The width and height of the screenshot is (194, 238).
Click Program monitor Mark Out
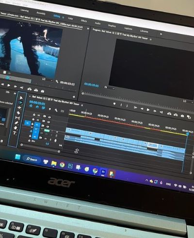tap(127, 106)
